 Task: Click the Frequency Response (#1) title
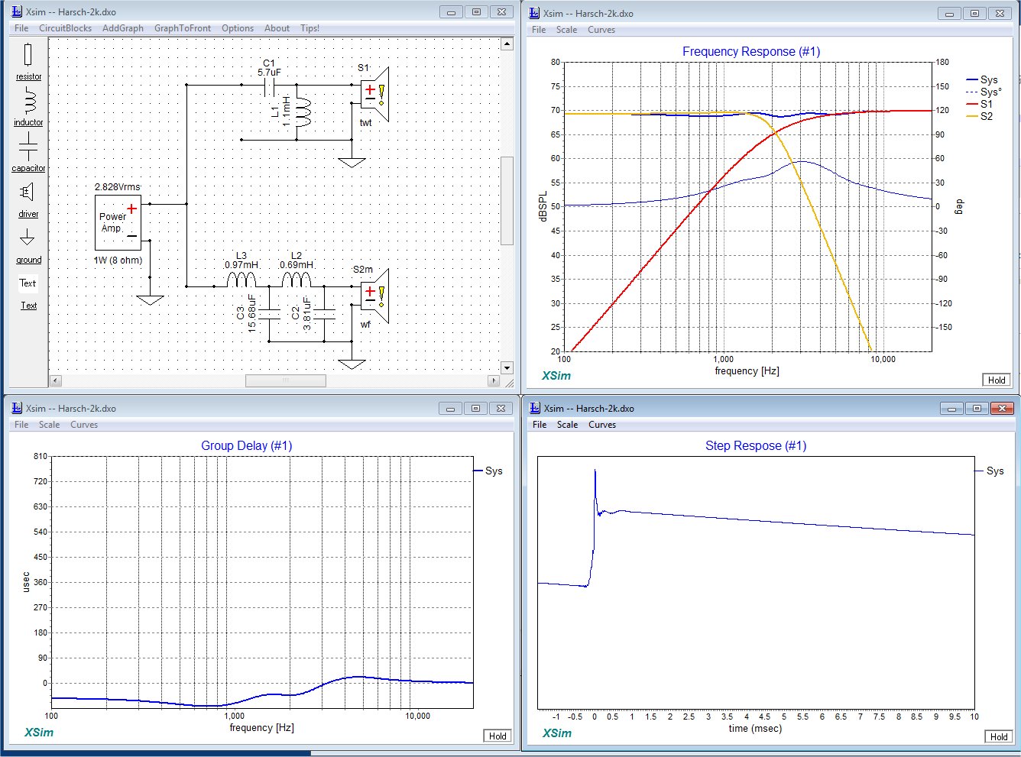point(750,51)
